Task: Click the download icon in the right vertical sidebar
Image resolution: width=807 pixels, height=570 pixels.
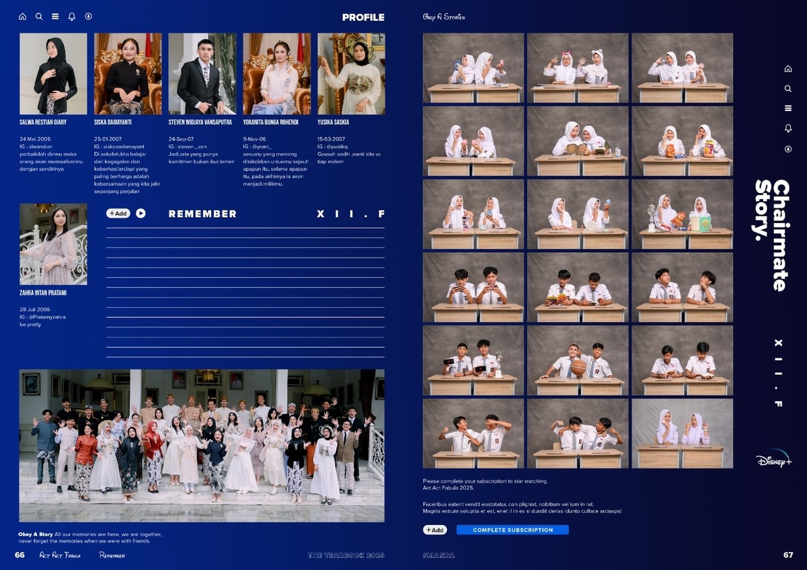Action: coord(788,149)
